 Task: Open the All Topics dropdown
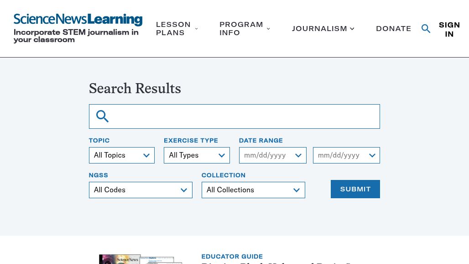121,155
